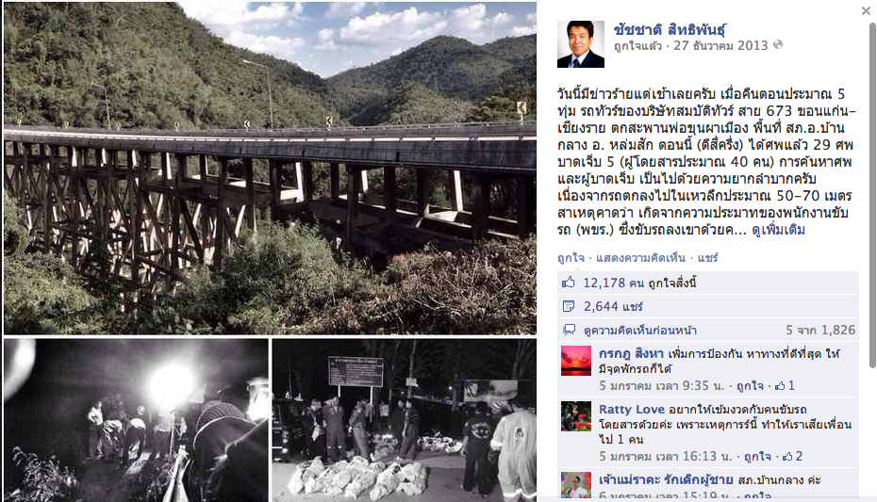Click the thumbs-up count icon on Ratty Love's comment

787,456
